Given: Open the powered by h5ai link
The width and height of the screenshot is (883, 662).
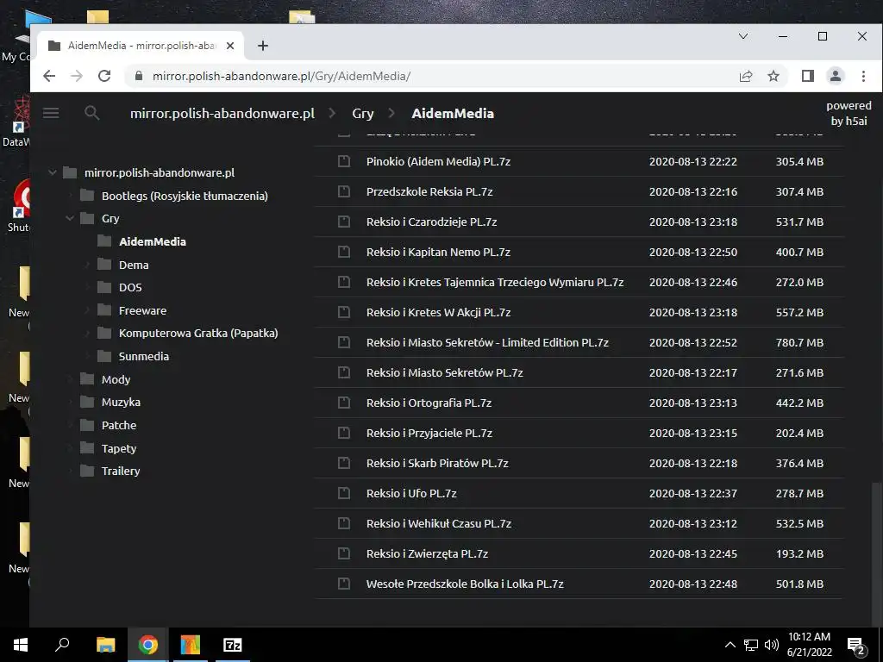Looking at the screenshot, I should tap(849, 113).
